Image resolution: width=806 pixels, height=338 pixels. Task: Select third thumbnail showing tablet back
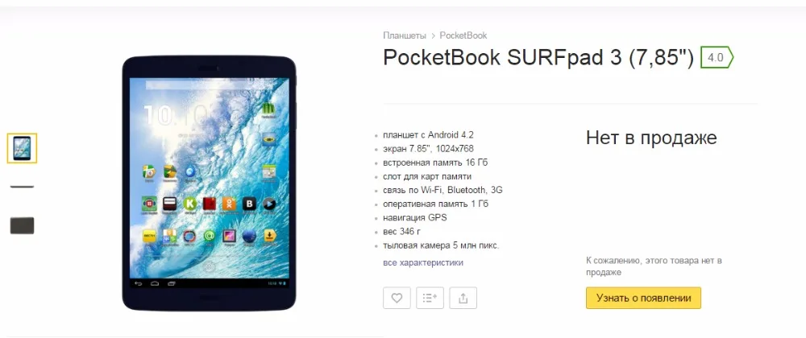(22, 225)
